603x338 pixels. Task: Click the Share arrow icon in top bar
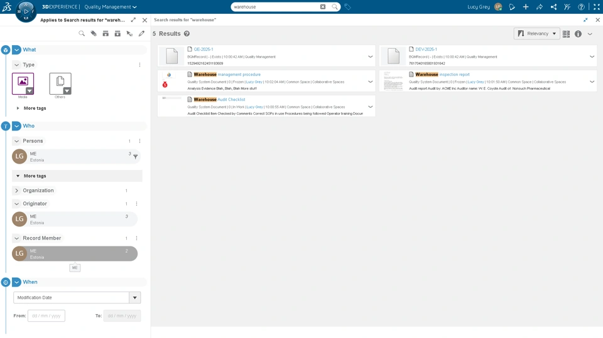[x=540, y=7]
